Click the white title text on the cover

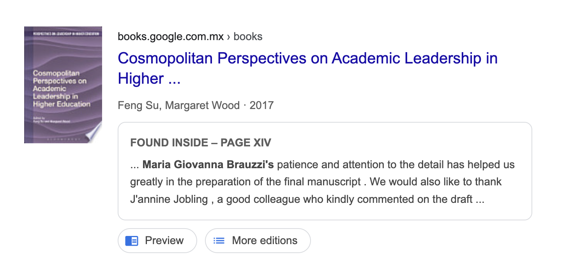click(62, 89)
